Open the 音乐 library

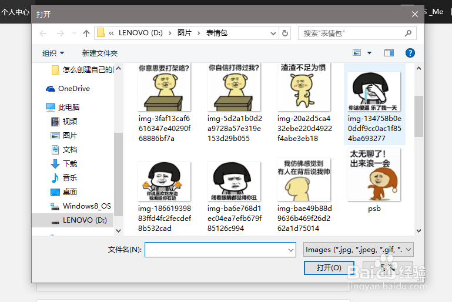pyautogui.click(x=64, y=178)
